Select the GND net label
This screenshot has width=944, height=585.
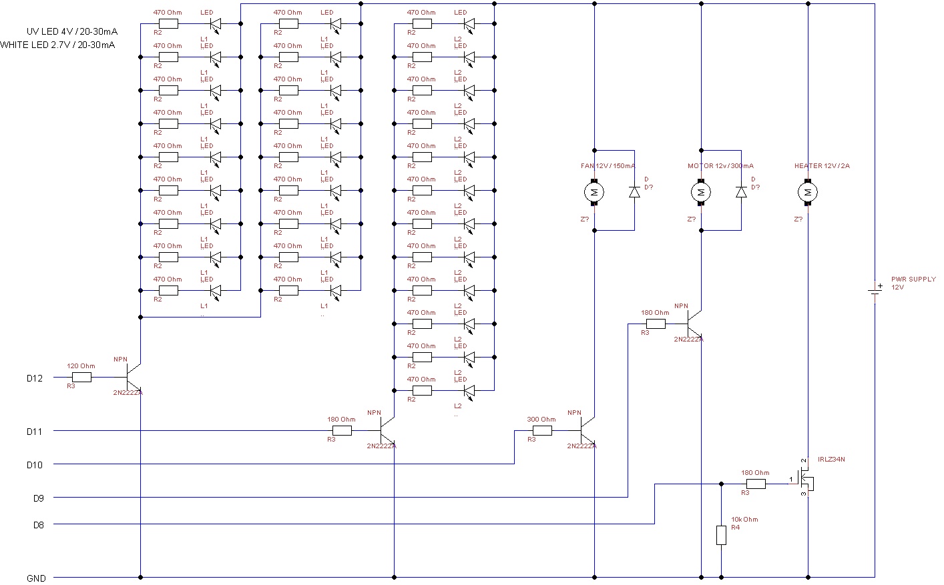point(37,578)
